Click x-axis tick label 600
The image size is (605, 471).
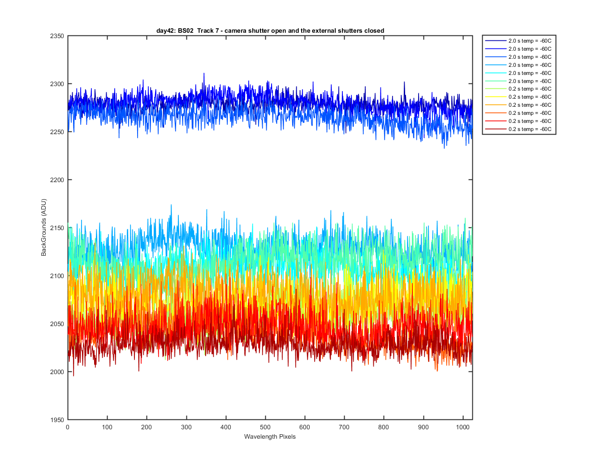(x=305, y=427)
